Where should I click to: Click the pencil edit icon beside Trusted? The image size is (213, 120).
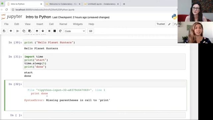[x=169, y=24]
